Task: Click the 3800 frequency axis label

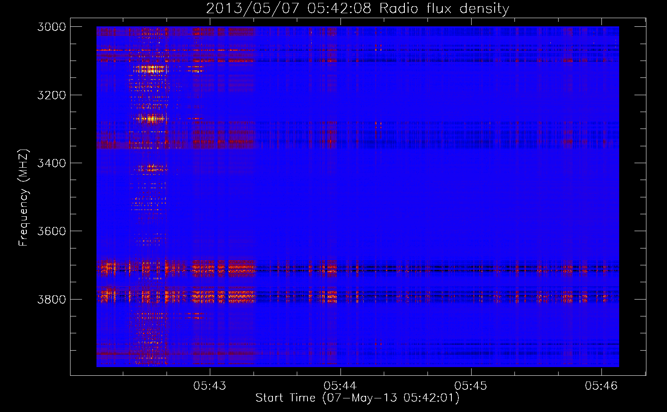Action: click(x=52, y=299)
